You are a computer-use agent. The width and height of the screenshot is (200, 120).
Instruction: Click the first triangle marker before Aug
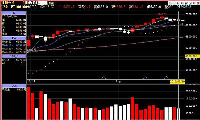tap(104, 77)
